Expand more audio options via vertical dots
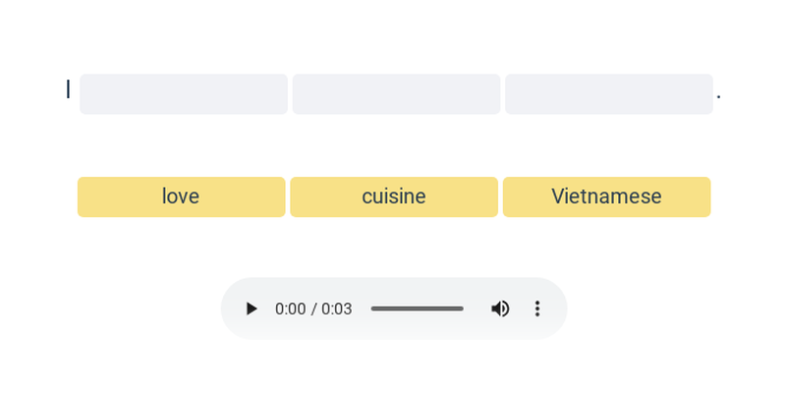Screen dimensions: 786x393 pos(537,309)
